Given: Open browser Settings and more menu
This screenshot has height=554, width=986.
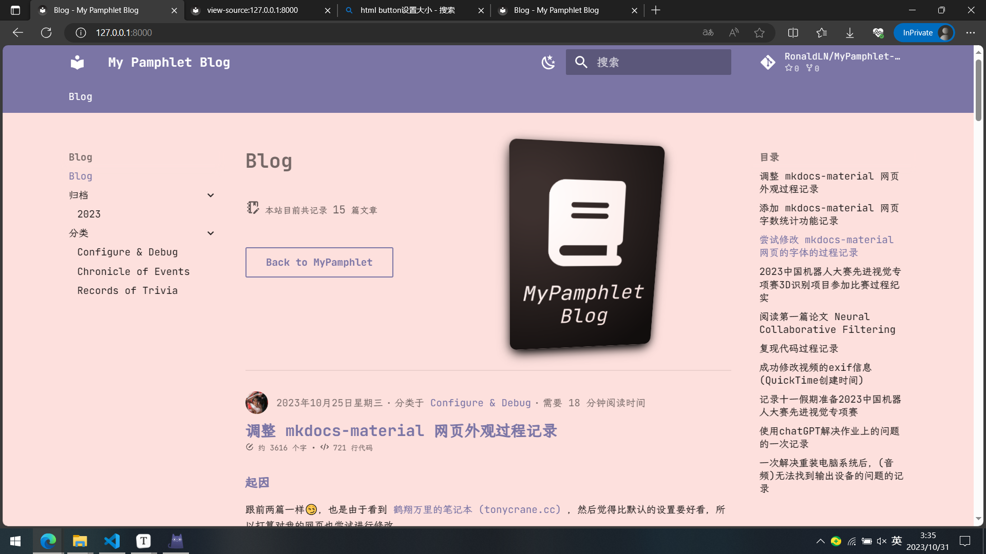Looking at the screenshot, I should [x=970, y=33].
